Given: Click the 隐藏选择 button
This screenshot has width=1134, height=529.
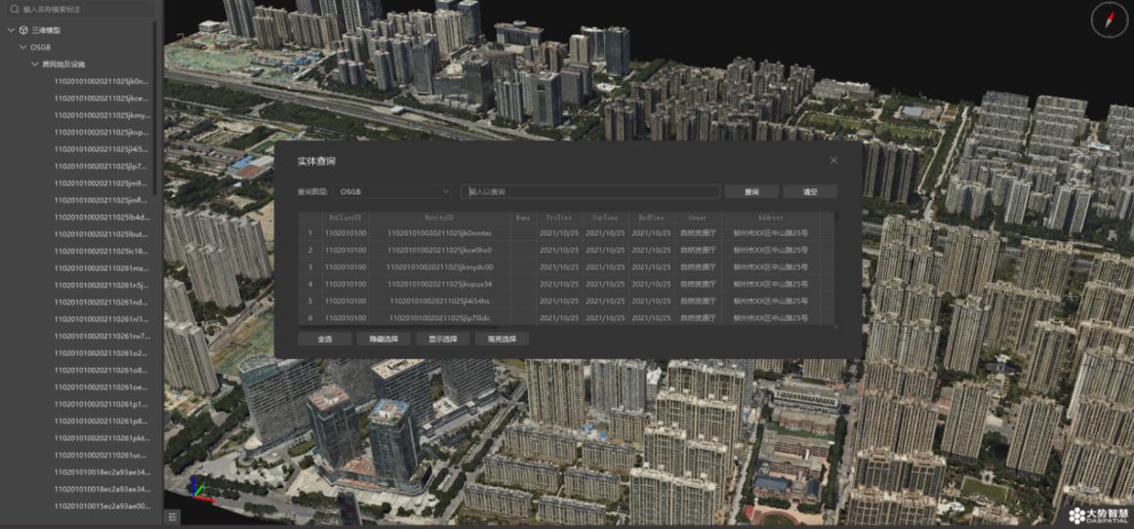Looking at the screenshot, I should point(384,339).
